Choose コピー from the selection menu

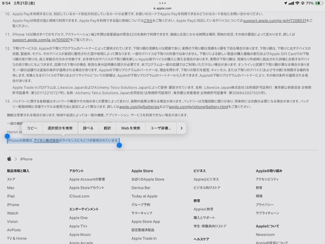(32, 128)
